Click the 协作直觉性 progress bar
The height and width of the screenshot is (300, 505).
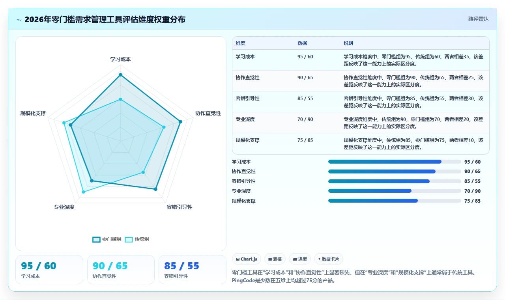[395, 171]
